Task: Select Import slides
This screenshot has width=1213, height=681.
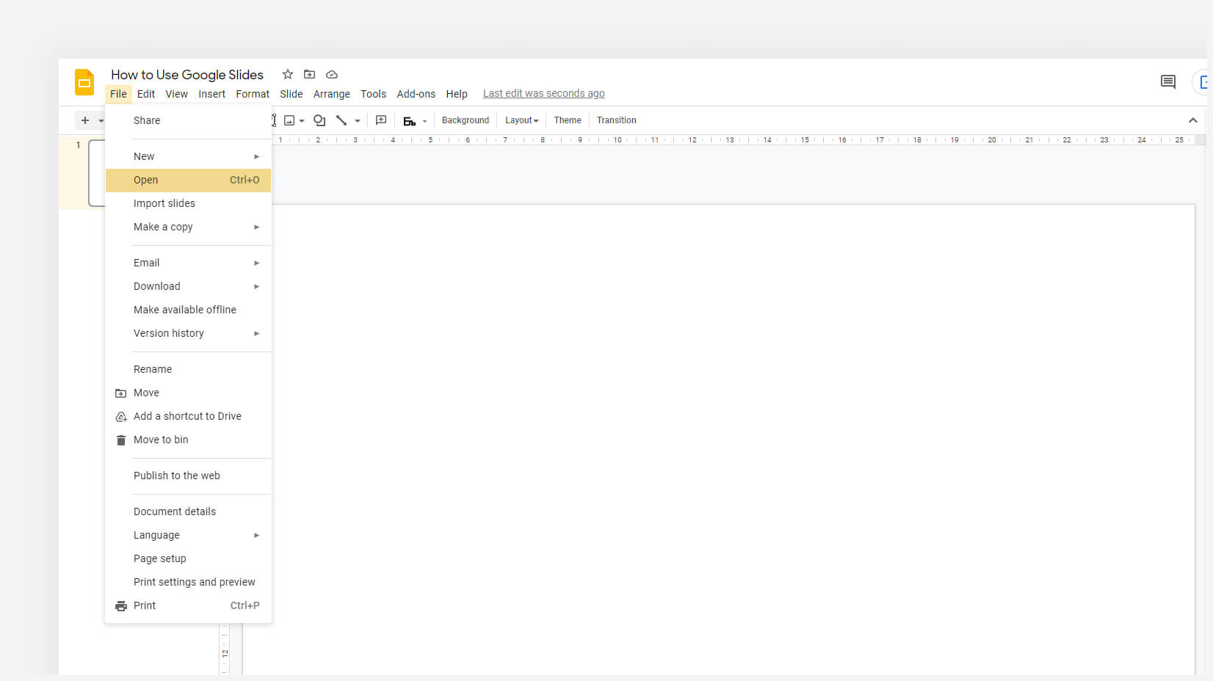Action: point(188,203)
